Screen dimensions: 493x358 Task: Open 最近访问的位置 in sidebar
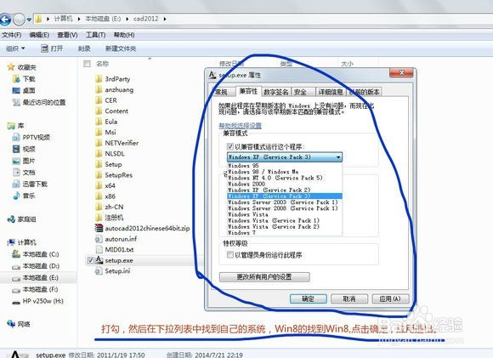coord(38,102)
